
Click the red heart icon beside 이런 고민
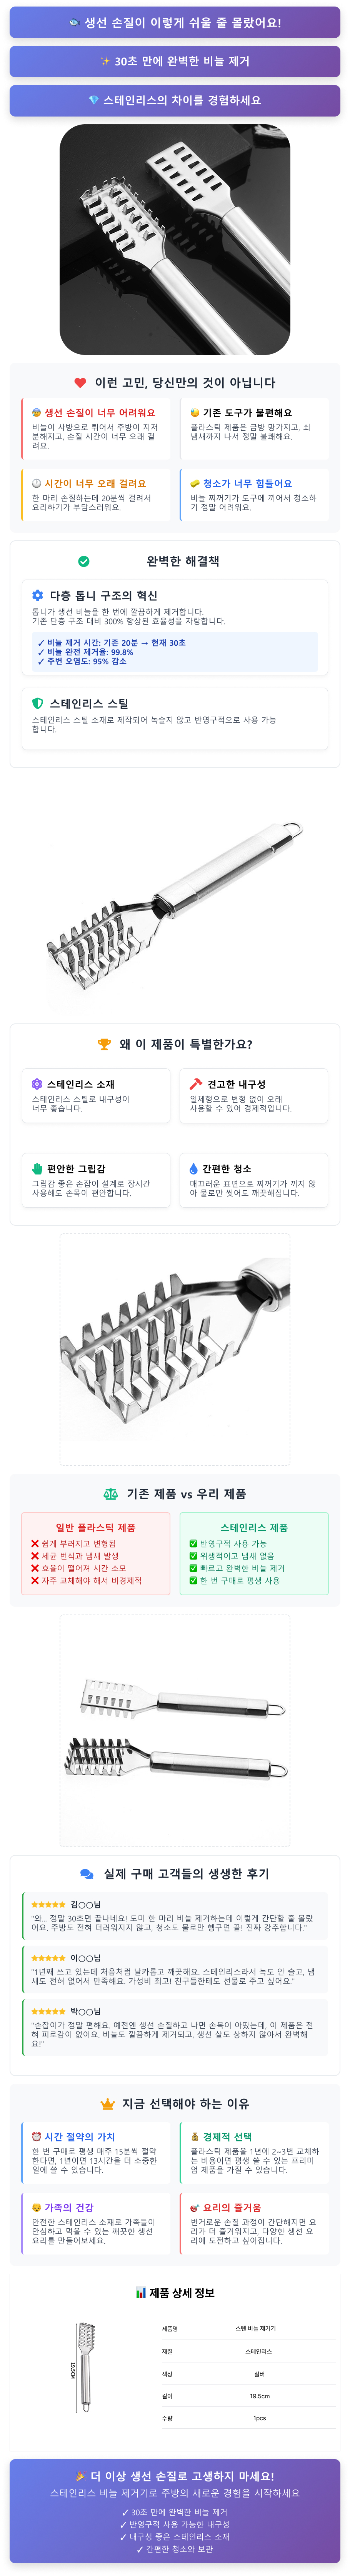click(x=80, y=382)
